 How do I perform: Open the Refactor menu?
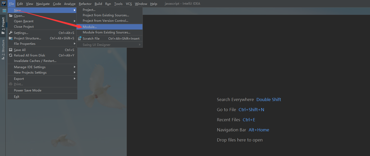point(85,4)
